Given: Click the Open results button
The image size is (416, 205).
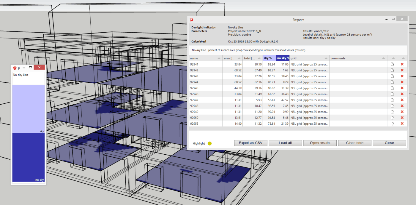Looking at the screenshot, I should 320,143.
